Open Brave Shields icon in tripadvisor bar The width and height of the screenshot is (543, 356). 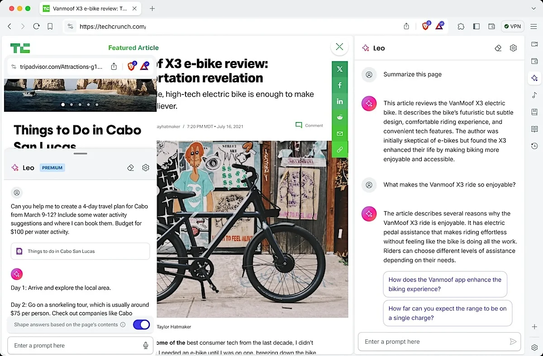[x=132, y=66]
